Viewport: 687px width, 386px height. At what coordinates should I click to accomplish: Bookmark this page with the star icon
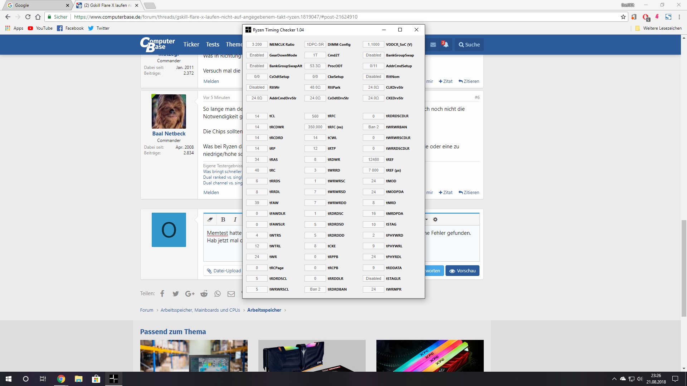coord(623,17)
